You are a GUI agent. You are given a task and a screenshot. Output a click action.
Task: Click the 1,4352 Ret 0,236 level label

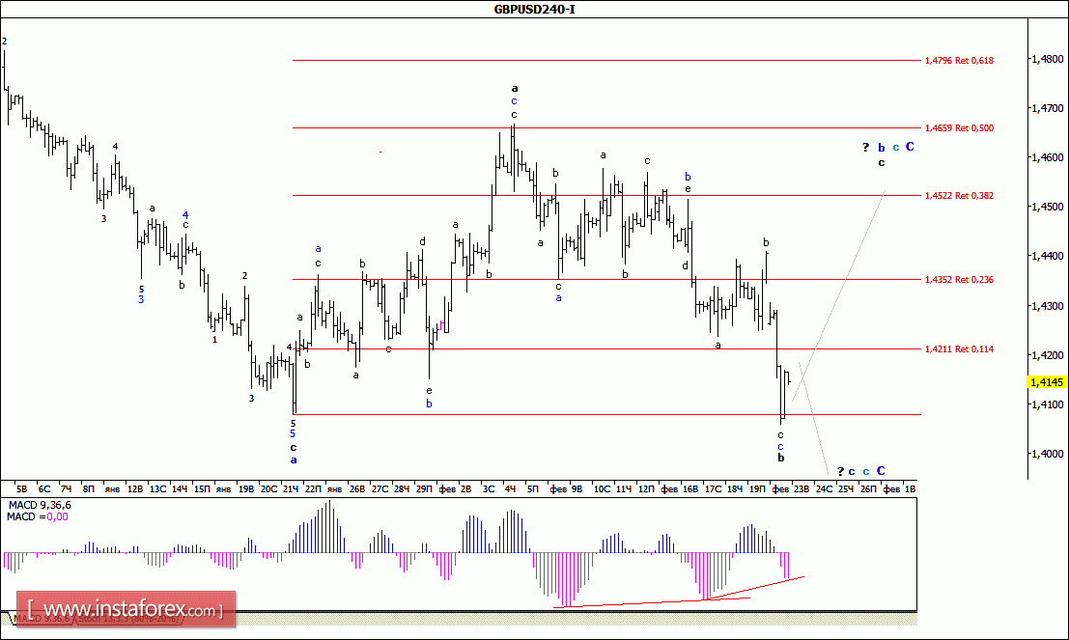(x=959, y=279)
